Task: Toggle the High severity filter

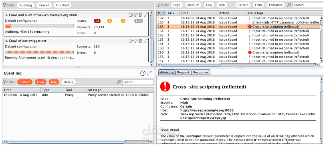Action: click(177, 5)
